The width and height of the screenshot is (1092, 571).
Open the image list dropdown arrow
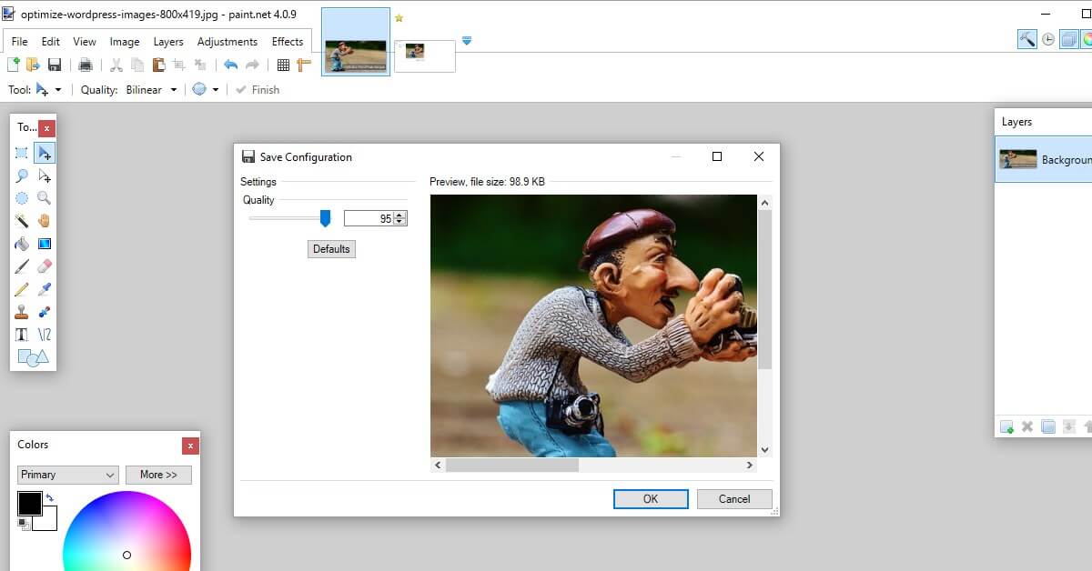(467, 41)
